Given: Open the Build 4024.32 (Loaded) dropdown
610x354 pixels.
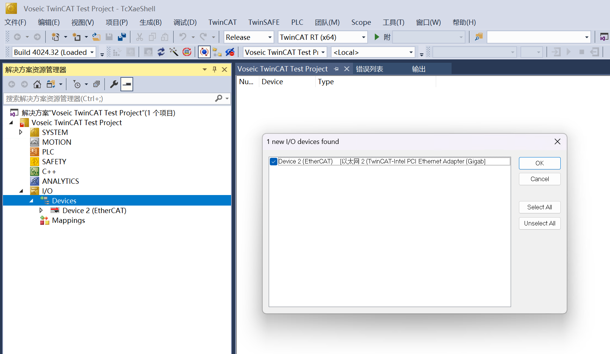Looking at the screenshot, I should [x=92, y=52].
